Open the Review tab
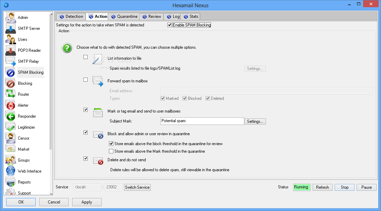381x211 pixels. pyautogui.click(x=152, y=16)
